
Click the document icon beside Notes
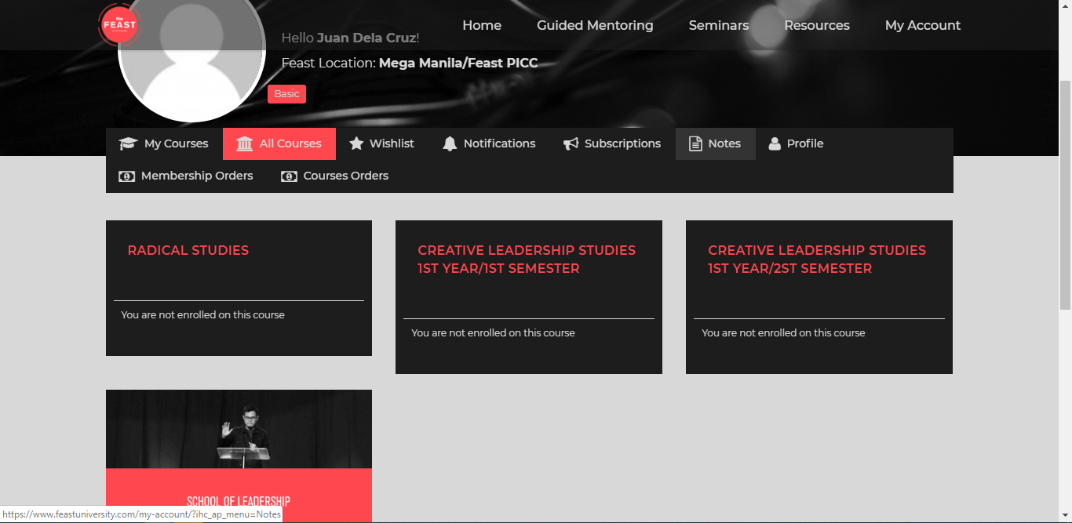coord(695,143)
